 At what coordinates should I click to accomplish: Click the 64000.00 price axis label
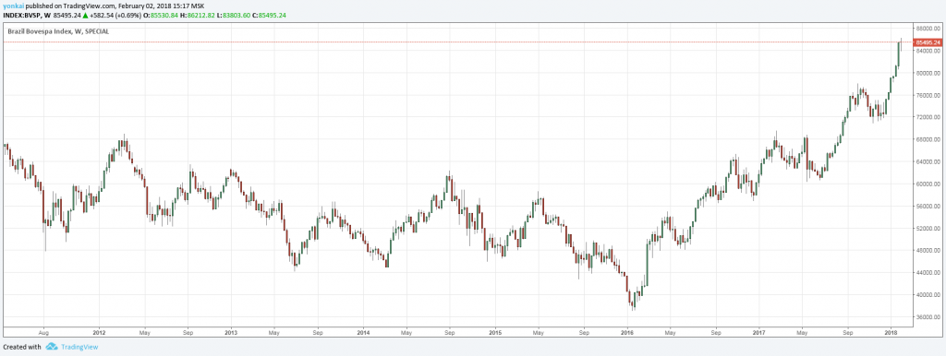pyautogui.click(x=928, y=162)
